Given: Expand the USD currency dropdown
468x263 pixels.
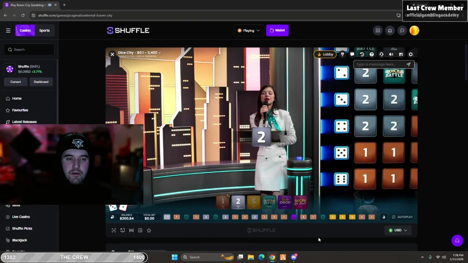Looking at the screenshot, I should point(398,230).
